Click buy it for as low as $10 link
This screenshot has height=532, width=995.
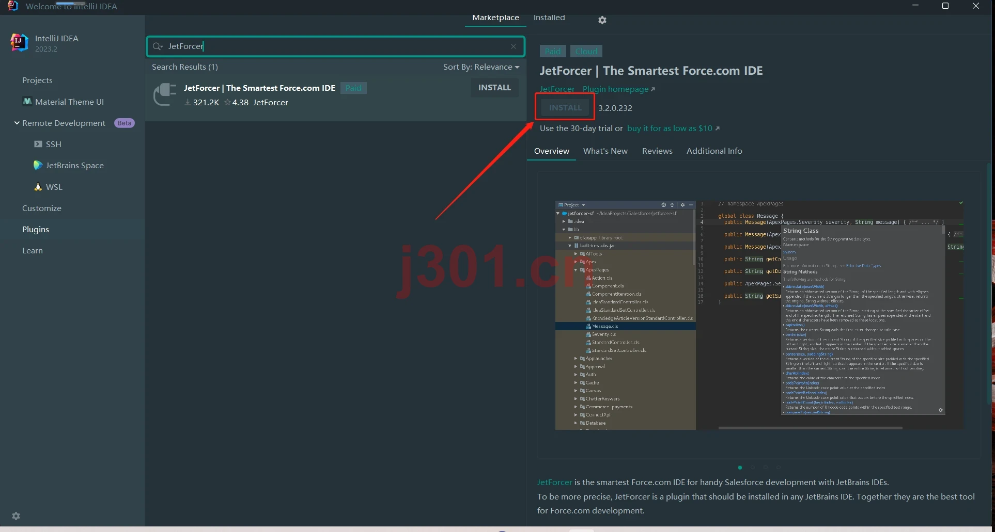pyautogui.click(x=673, y=128)
